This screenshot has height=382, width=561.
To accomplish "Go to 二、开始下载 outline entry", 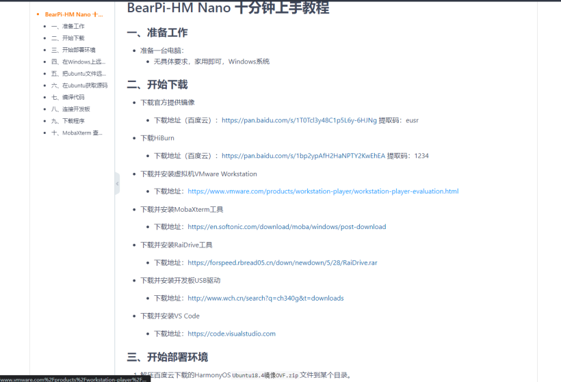I will 68,38.
